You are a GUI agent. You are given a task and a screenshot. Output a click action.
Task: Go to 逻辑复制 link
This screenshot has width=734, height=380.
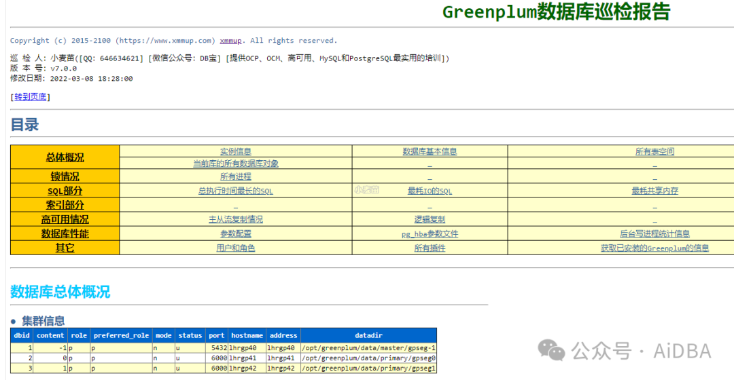[430, 219]
